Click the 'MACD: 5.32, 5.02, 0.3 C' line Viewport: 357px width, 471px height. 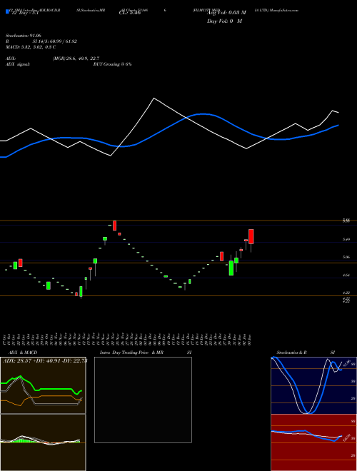(x=31, y=47)
